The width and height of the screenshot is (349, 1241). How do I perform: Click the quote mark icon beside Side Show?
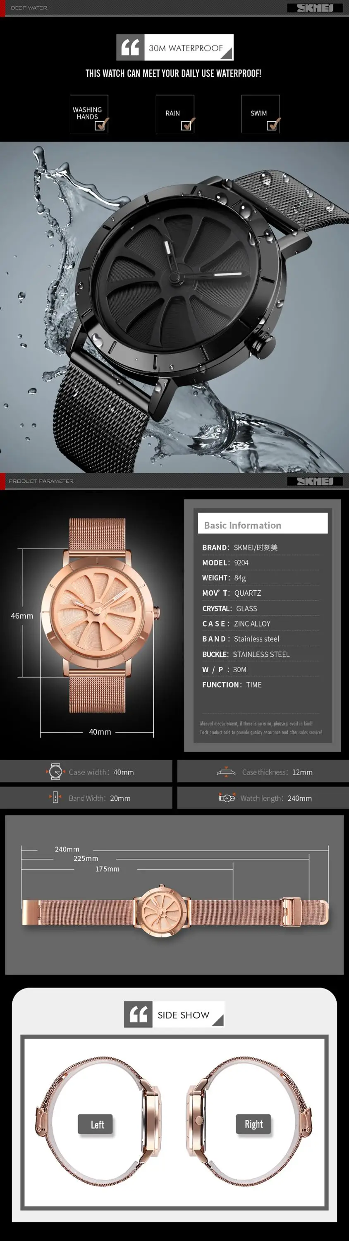click(x=138, y=1014)
